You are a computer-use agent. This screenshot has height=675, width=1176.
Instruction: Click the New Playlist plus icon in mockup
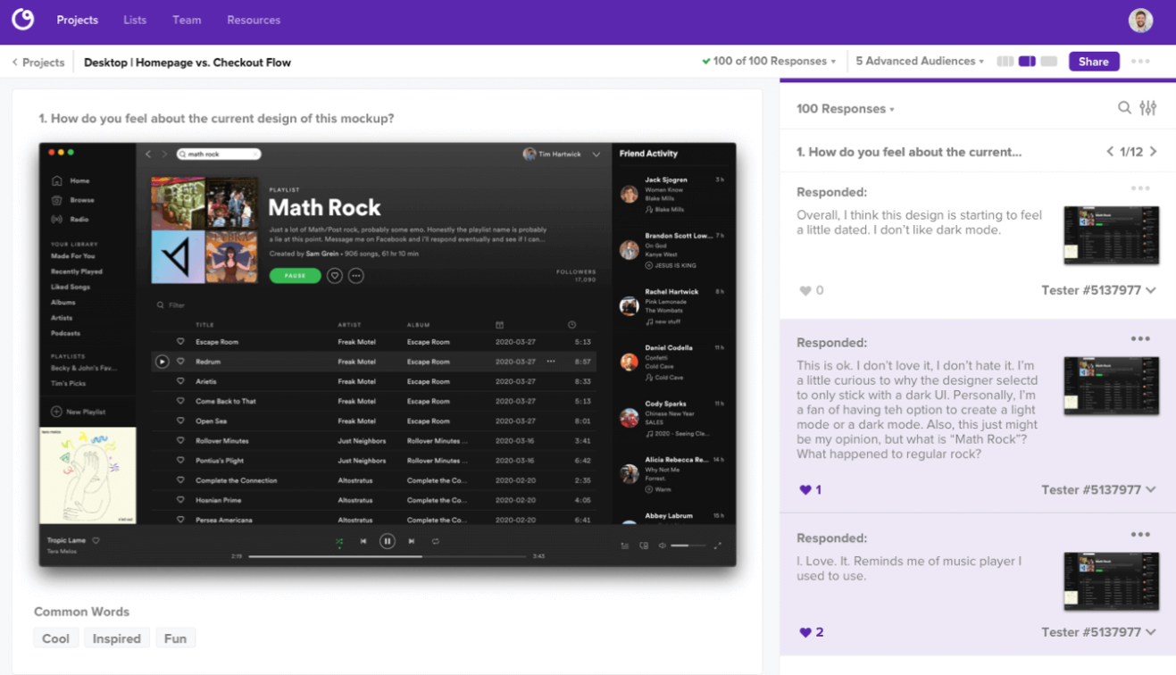[56, 412]
